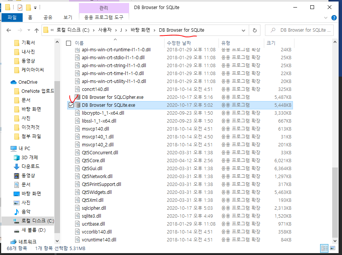Click the libcrypto-1_1-x64.dll file icon
Viewport: 342px width, 255px height.
tap(77, 113)
